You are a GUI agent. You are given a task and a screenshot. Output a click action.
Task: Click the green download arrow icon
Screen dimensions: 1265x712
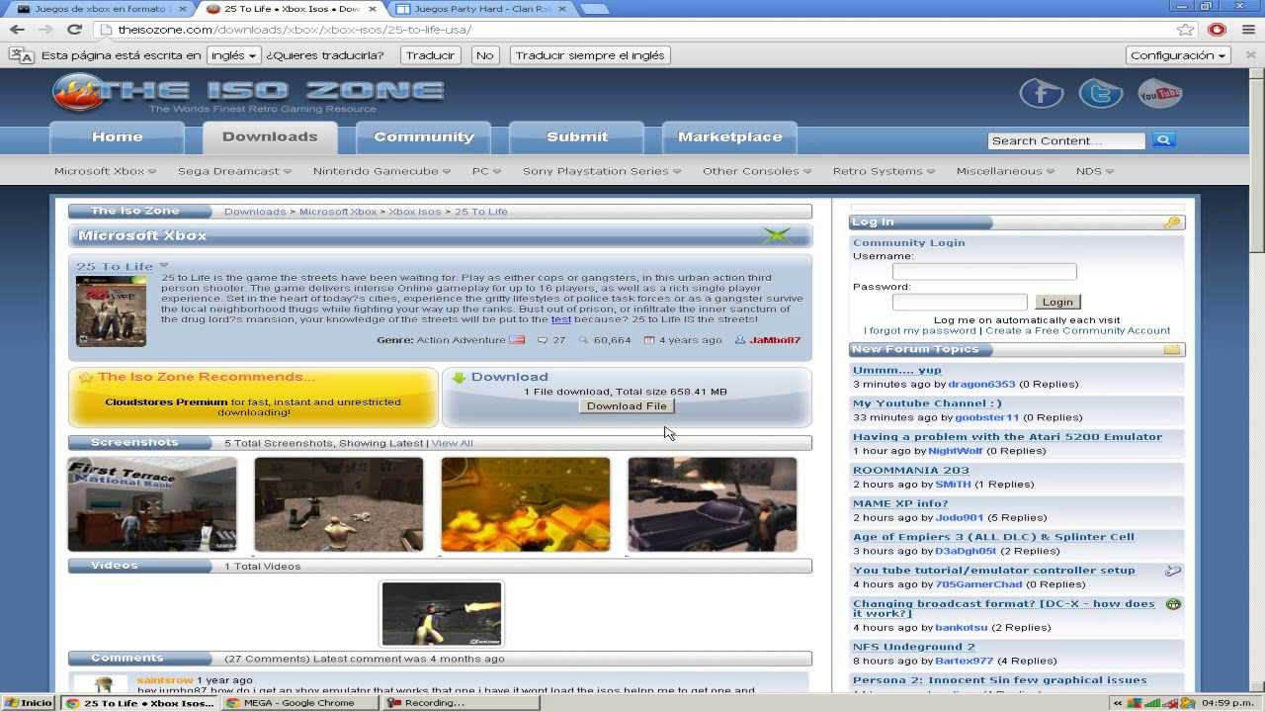(459, 377)
